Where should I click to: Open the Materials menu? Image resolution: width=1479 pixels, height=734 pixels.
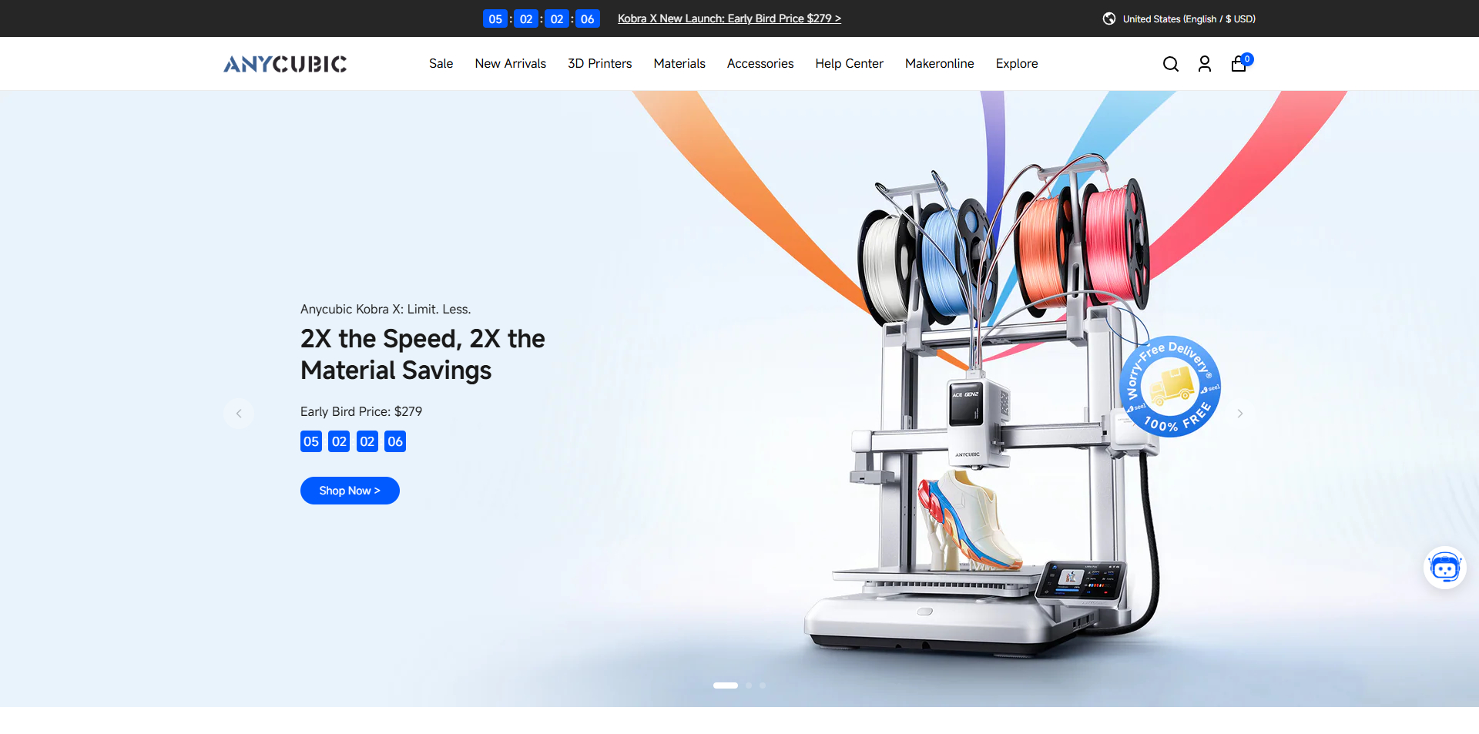point(679,64)
